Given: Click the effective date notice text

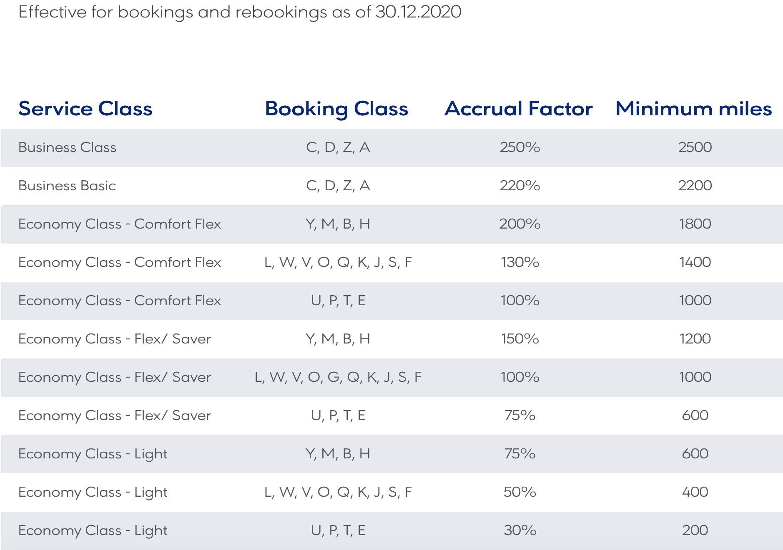Looking at the screenshot, I should [x=240, y=12].
